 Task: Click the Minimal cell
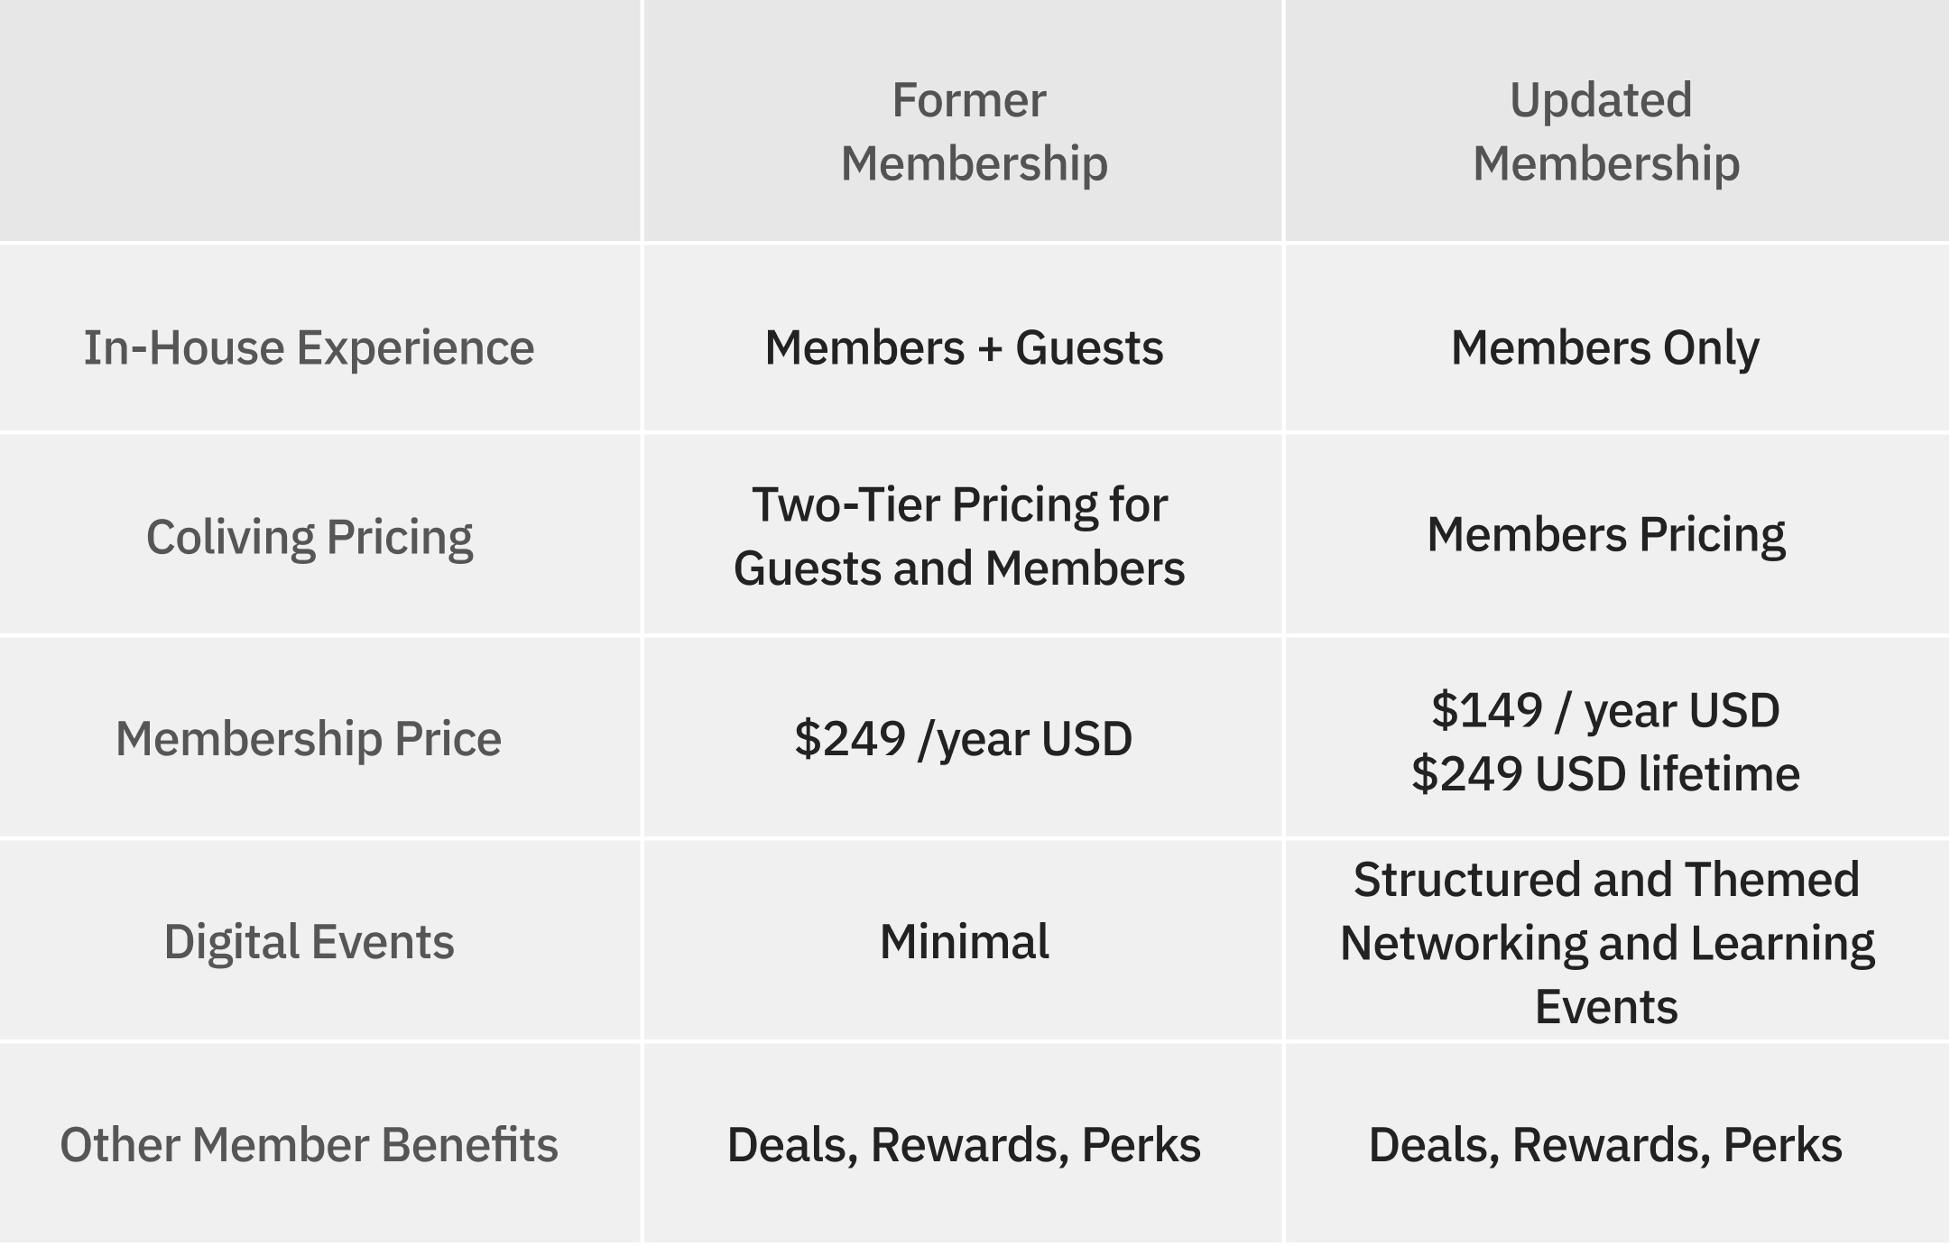click(964, 941)
